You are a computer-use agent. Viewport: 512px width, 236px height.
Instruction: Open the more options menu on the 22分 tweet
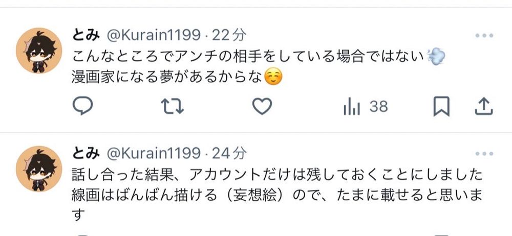pyautogui.click(x=484, y=36)
